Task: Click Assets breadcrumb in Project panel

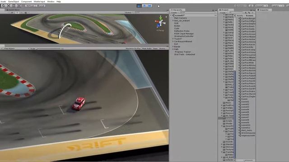Action: [x=240, y=16]
